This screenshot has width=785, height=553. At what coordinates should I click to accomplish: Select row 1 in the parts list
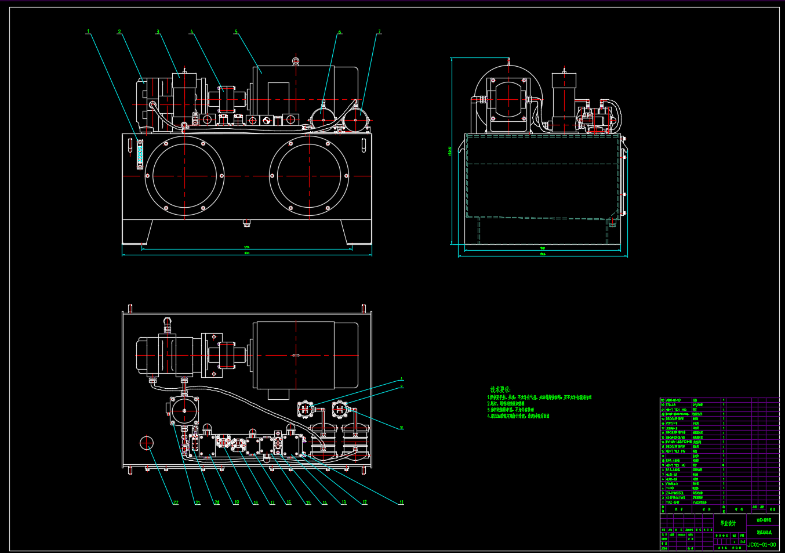click(x=691, y=503)
